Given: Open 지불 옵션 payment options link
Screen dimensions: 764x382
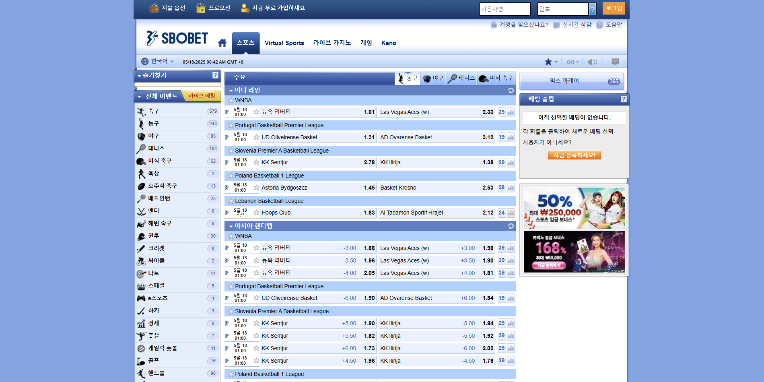Looking at the screenshot, I should pyautogui.click(x=167, y=8).
